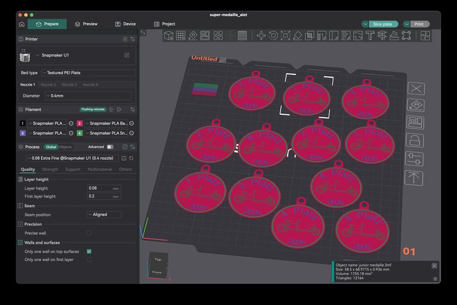Image resolution: width=457 pixels, height=305 pixels.
Task: Click the plate up-arrow icon
Action: pyautogui.click(x=414, y=178)
